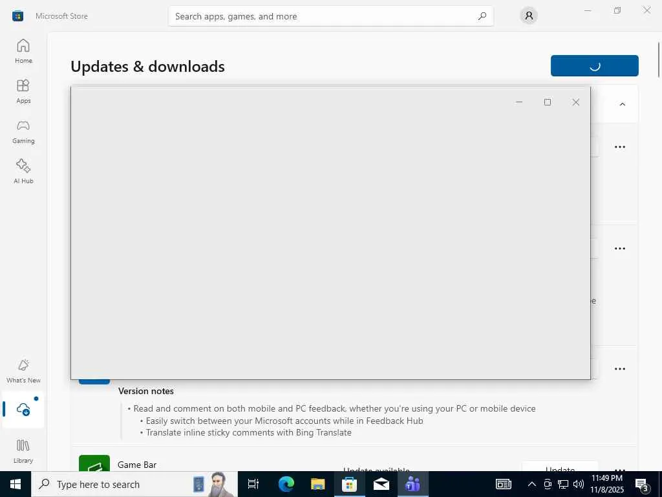
Task: Click the Meet Now tray icon
Action: click(x=548, y=484)
